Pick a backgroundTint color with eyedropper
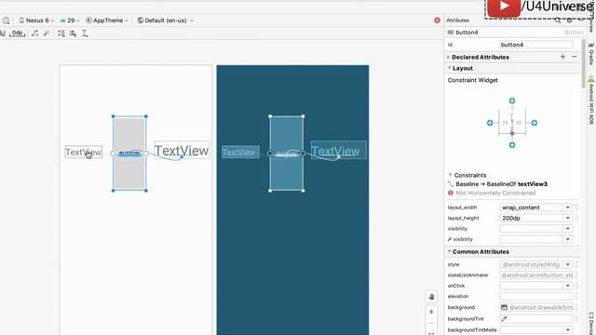Screen dimensions: 596x335 point(504,318)
